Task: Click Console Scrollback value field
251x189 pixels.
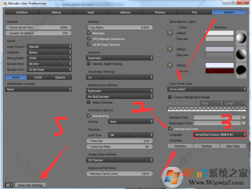Action: pyautogui.click(x=39, y=33)
